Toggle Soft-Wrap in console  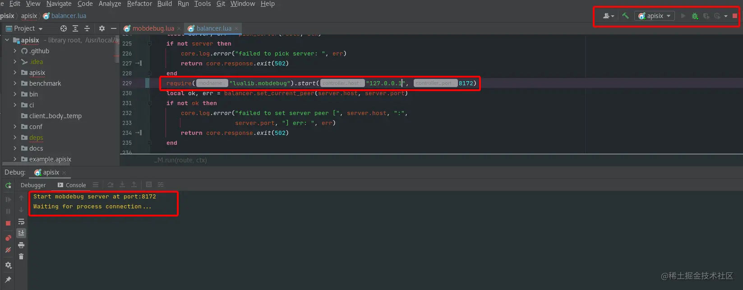pos(21,221)
